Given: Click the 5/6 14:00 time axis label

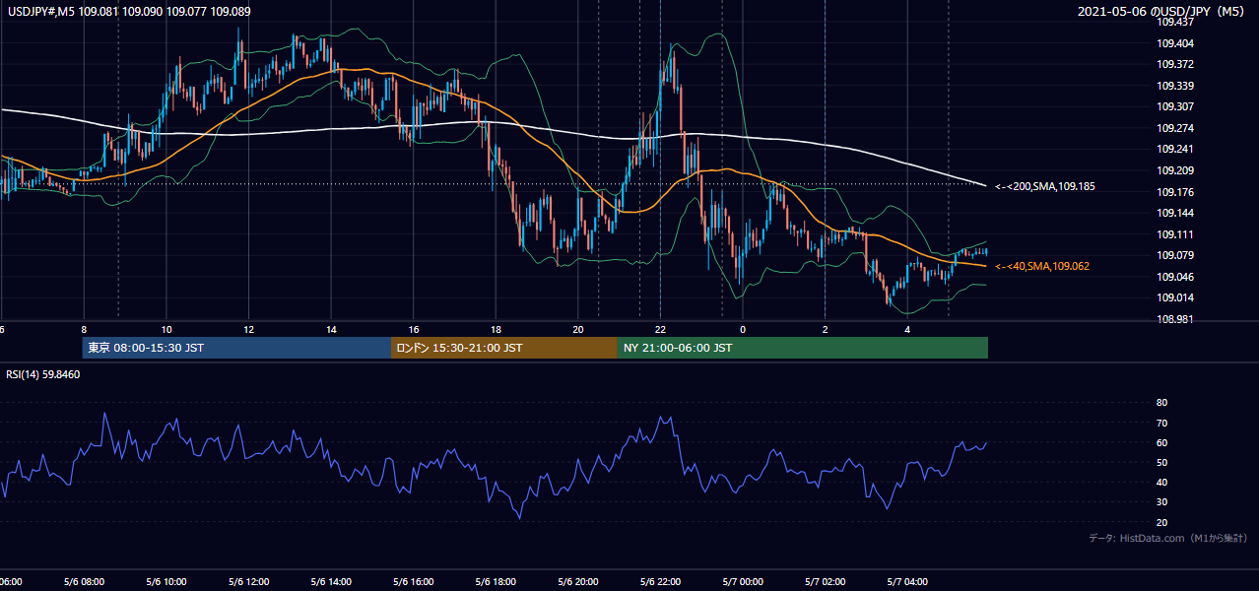Looking at the screenshot, I should 331,582.
